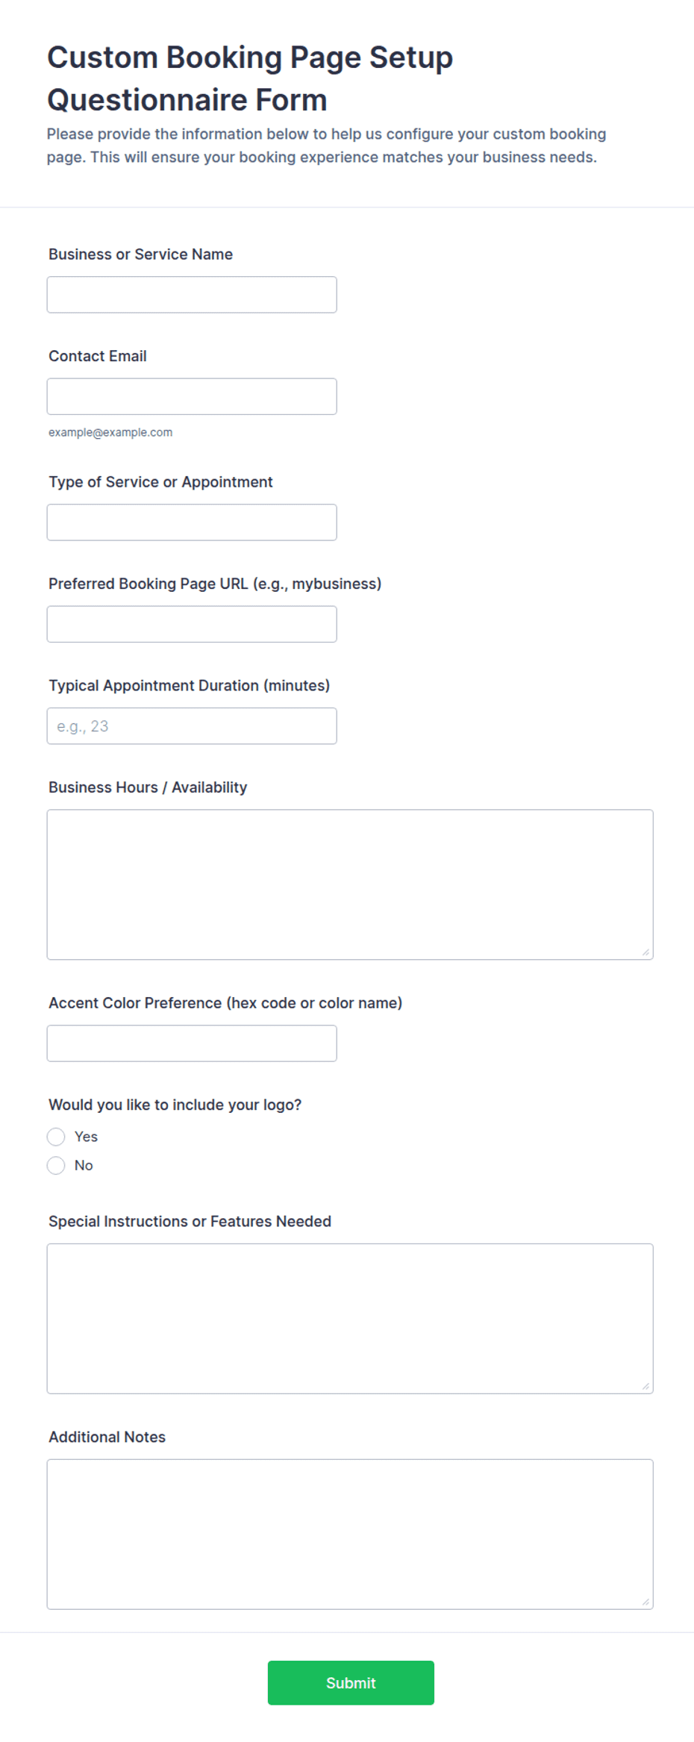Focus the Accent Color Preference input
This screenshot has height=1742, width=694.
point(192,1043)
